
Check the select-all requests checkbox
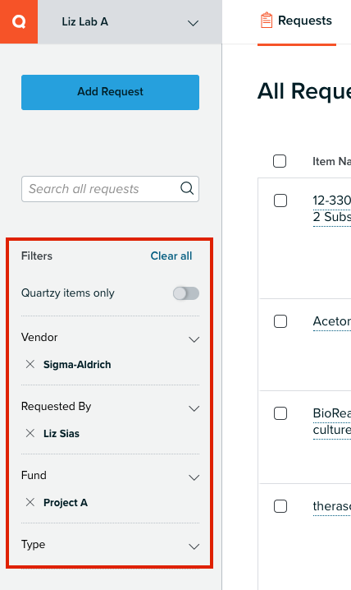pyautogui.click(x=280, y=161)
